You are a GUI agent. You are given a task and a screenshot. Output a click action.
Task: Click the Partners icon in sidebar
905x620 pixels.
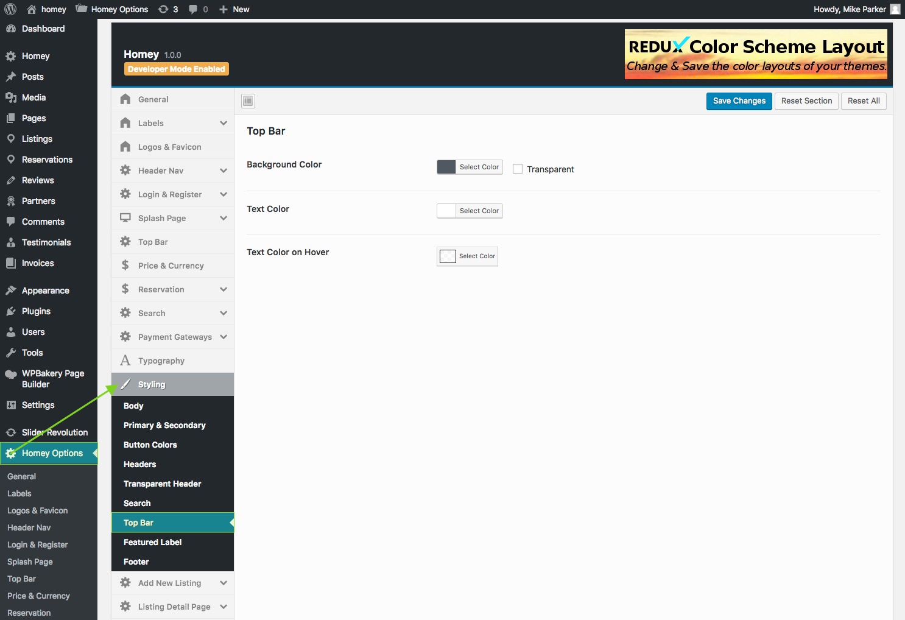pos(11,201)
